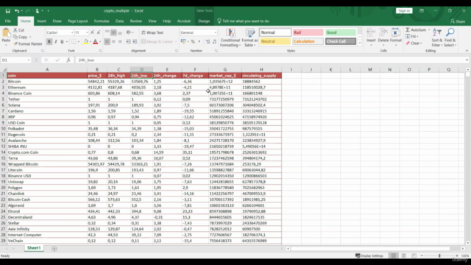Apply the Good cell style
471x265 pixels.
(340, 32)
